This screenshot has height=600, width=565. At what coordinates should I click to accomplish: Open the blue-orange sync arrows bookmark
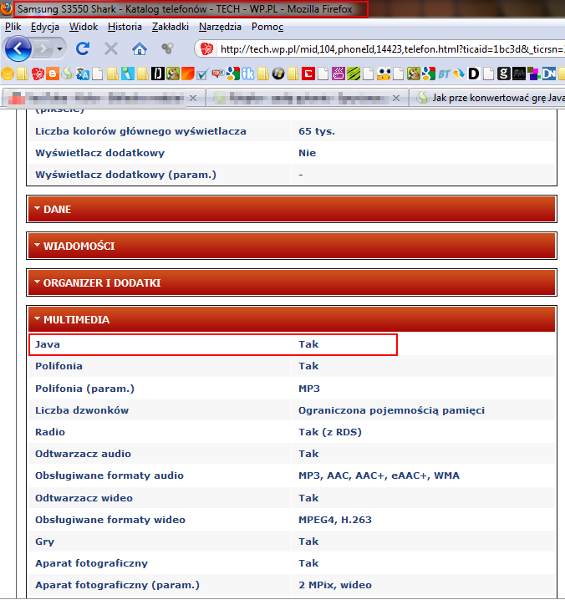[x=459, y=73]
